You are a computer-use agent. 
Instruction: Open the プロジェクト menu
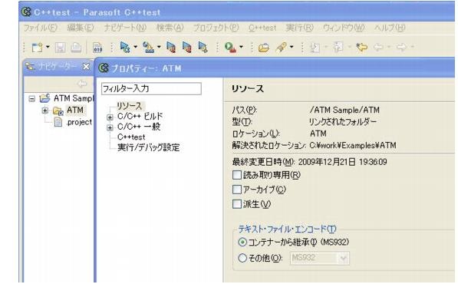coord(216,28)
